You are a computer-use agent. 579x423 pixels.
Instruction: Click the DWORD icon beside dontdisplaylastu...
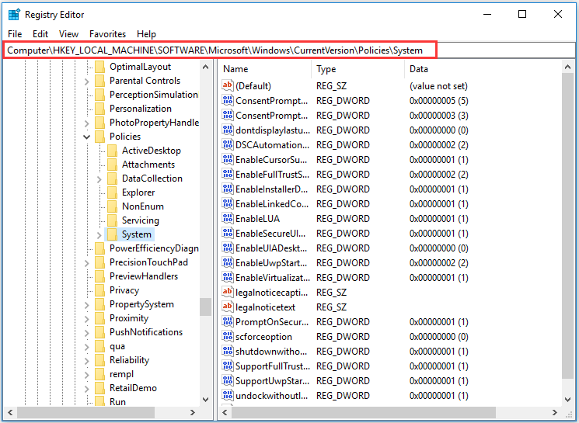[228, 130]
